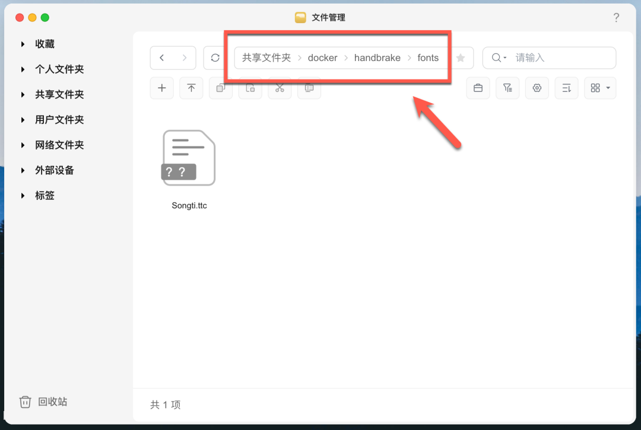The height and width of the screenshot is (430, 641).
Task: Click the plus icon to create new item
Action: point(162,88)
